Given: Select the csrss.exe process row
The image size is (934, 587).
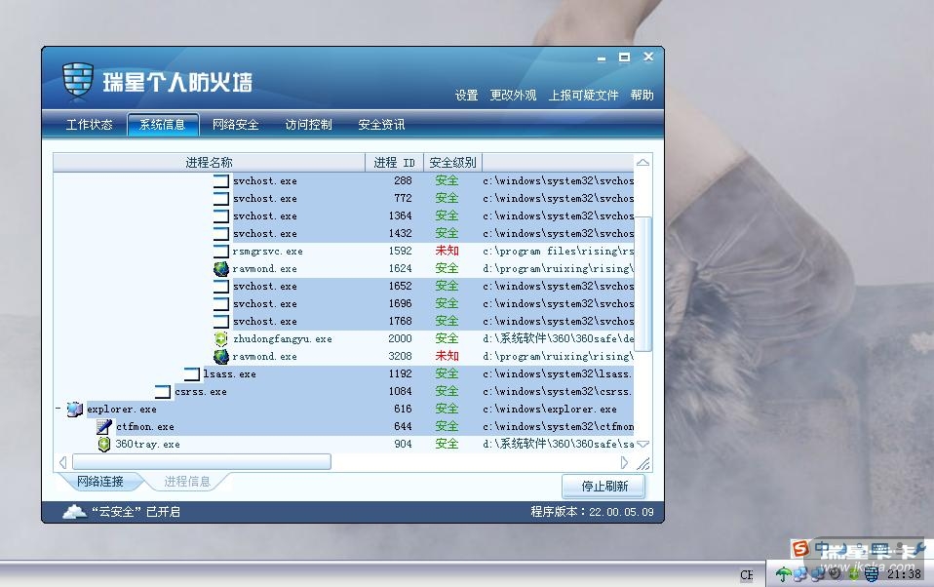Looking at the screenshot, I should click(404, 392).
